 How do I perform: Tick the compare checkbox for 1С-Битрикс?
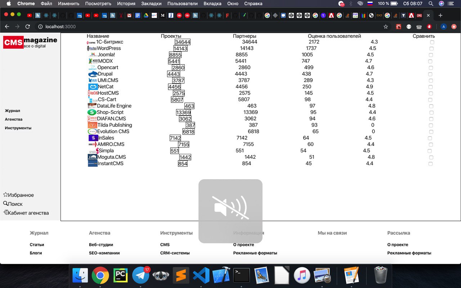pyautogui.click(x=432, y=42)
